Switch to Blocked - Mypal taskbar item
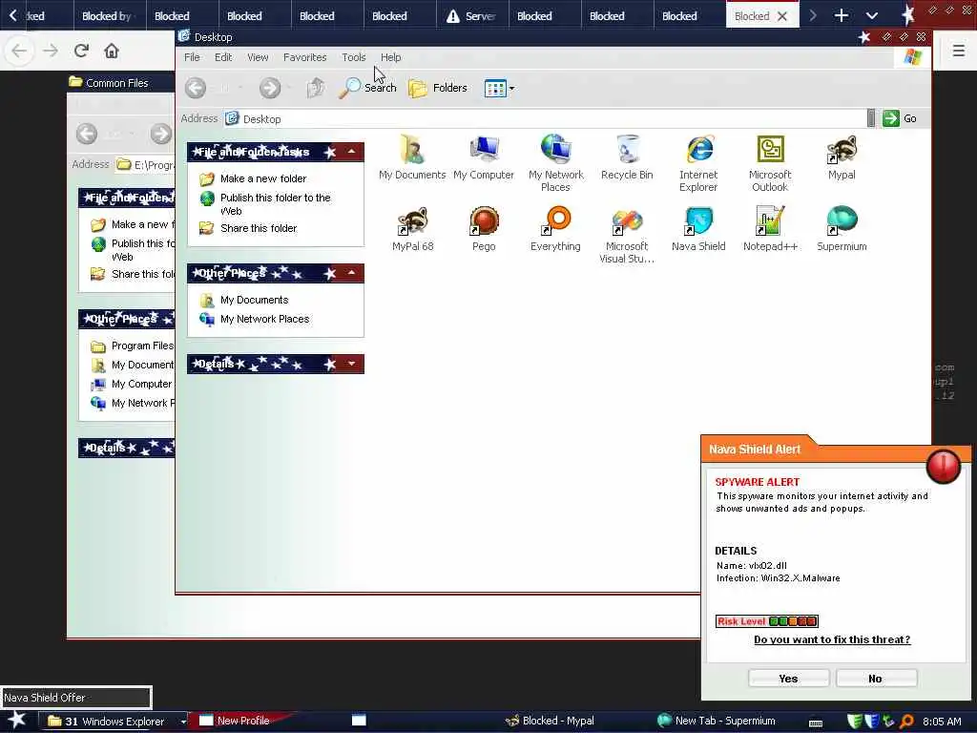This screenshot has height=733, width=977. 550,722
